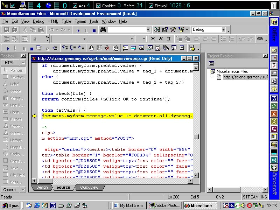Screen dimensions: 280x210
Task: Toggle the Cookies checkbox
Action: (x=98, y=6)
